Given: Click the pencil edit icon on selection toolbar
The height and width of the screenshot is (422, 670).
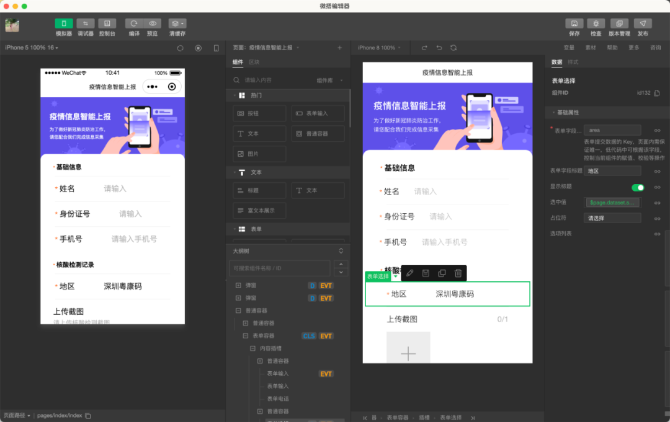Looking at the screenshot, I should pyautogui.click(x=409, y=273).
